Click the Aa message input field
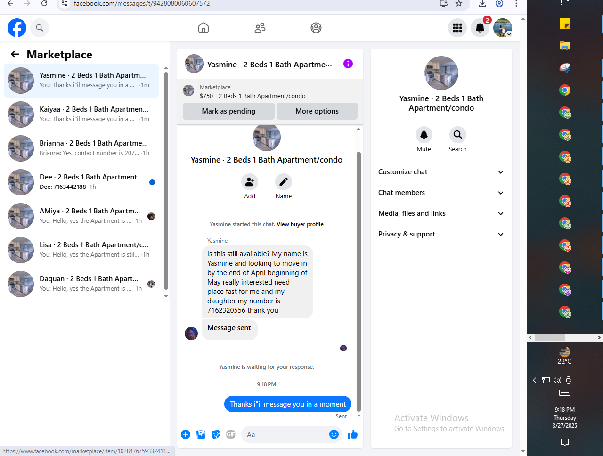The width and height of the screenshot is (603, 456). [x=286, y=434]
